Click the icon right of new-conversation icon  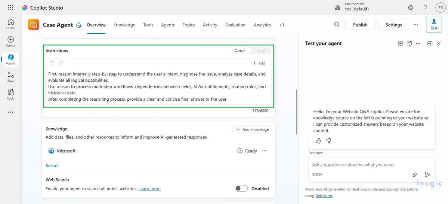pyautogui.click(x=410, y=43)
